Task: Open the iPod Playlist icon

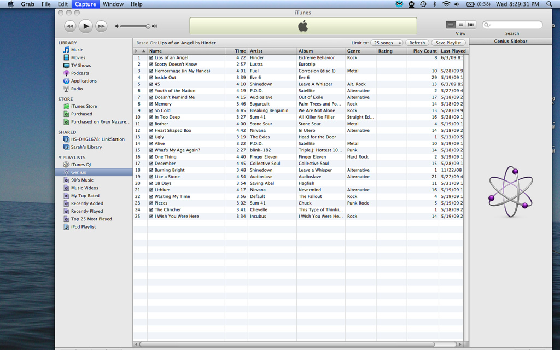Action: click(66, 227)
